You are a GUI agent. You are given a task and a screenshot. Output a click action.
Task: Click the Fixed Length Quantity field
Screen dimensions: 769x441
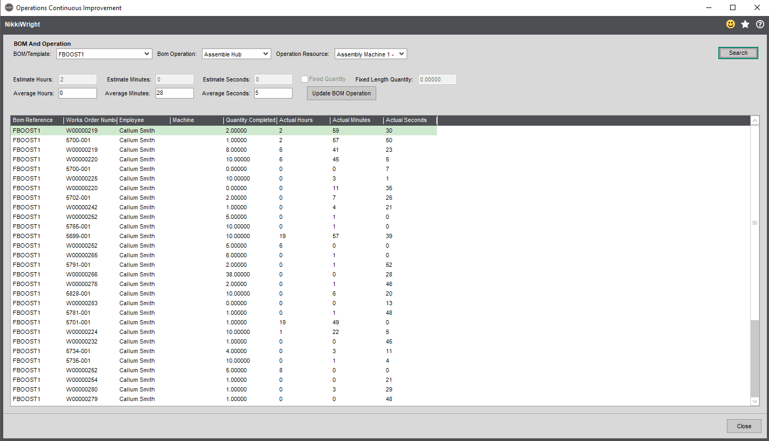click(x=438, y=79)
